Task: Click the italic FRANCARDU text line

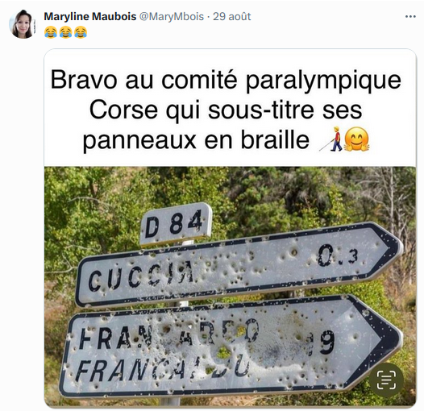Action: (x=162, y=367)
